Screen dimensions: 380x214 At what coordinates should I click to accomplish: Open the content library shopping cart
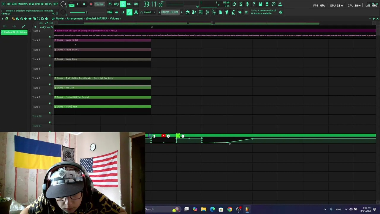pos(246,12)
